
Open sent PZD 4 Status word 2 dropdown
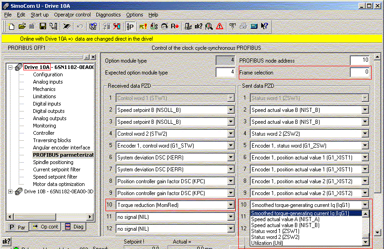tap(365, 134)
